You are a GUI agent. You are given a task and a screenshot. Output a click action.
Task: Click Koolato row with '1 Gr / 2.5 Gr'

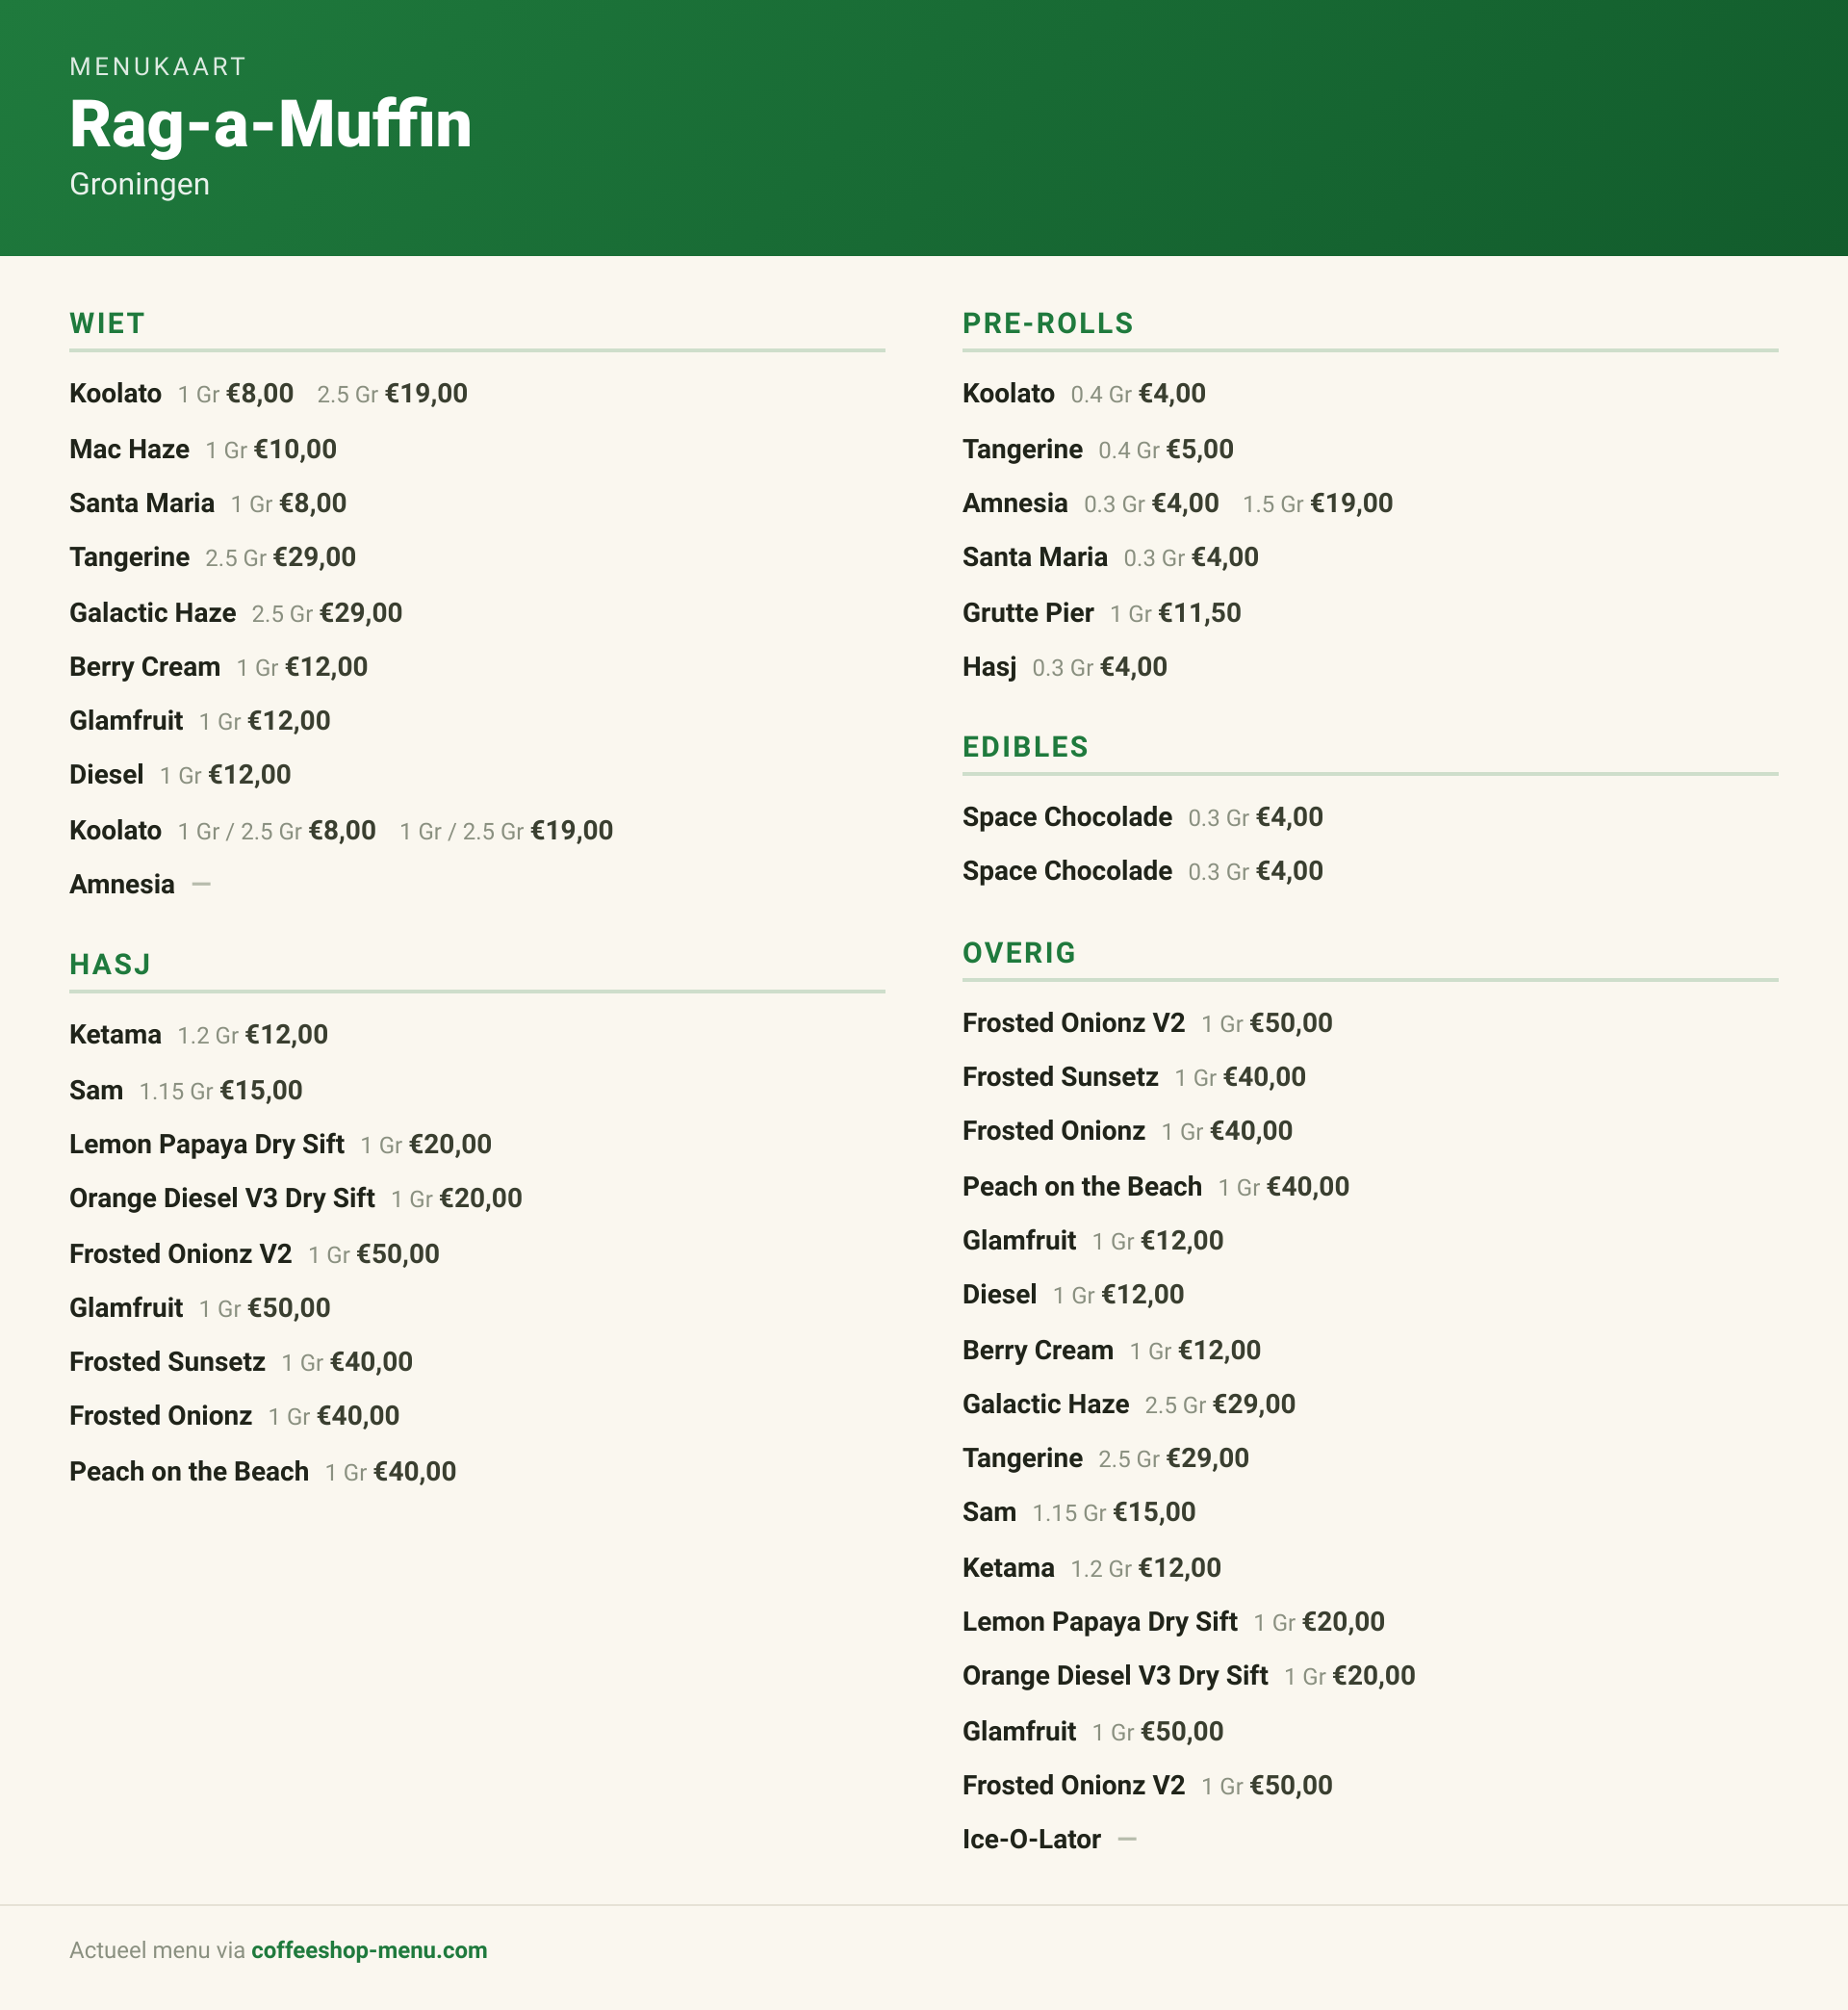coord(341,830)
